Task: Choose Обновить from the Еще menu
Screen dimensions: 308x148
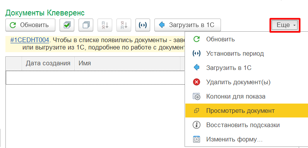Action: tap(246, 39)
